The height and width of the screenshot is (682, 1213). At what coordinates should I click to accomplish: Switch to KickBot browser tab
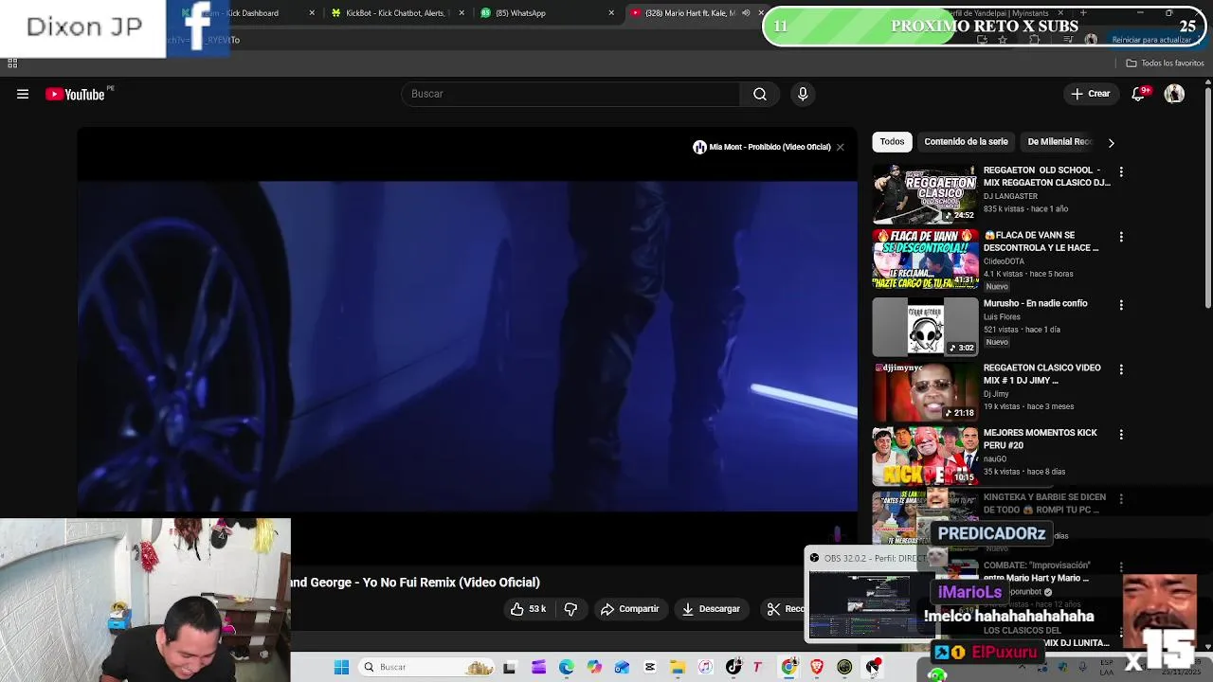pyautogui.click(x=396, y=13)
